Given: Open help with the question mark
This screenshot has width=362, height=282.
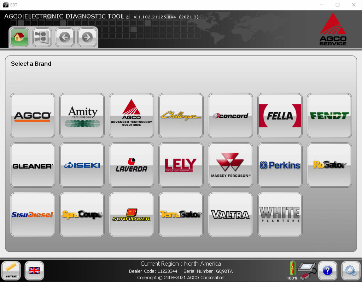Looking at the screenshot, I should [x=327, y=271].
